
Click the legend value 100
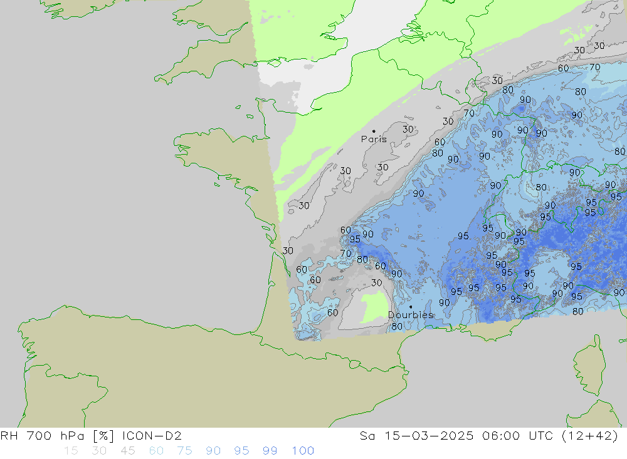[x=303, y=451]
